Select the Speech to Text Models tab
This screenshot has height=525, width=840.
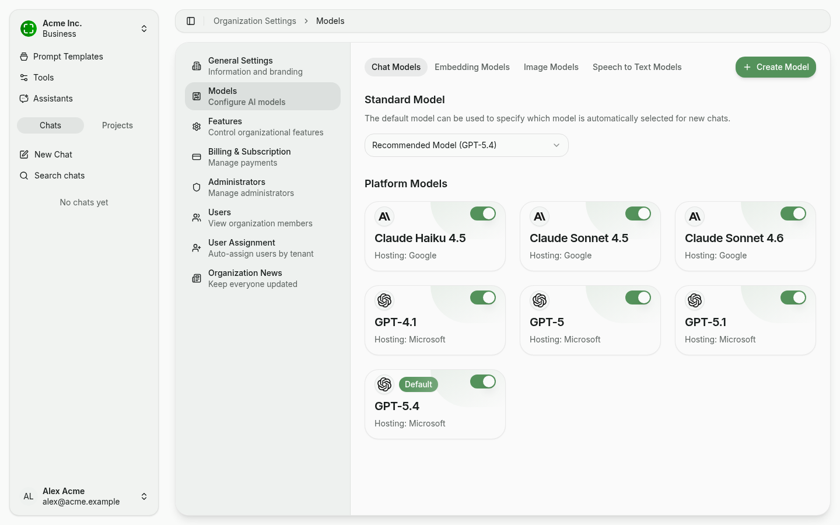tap(637, 67)
